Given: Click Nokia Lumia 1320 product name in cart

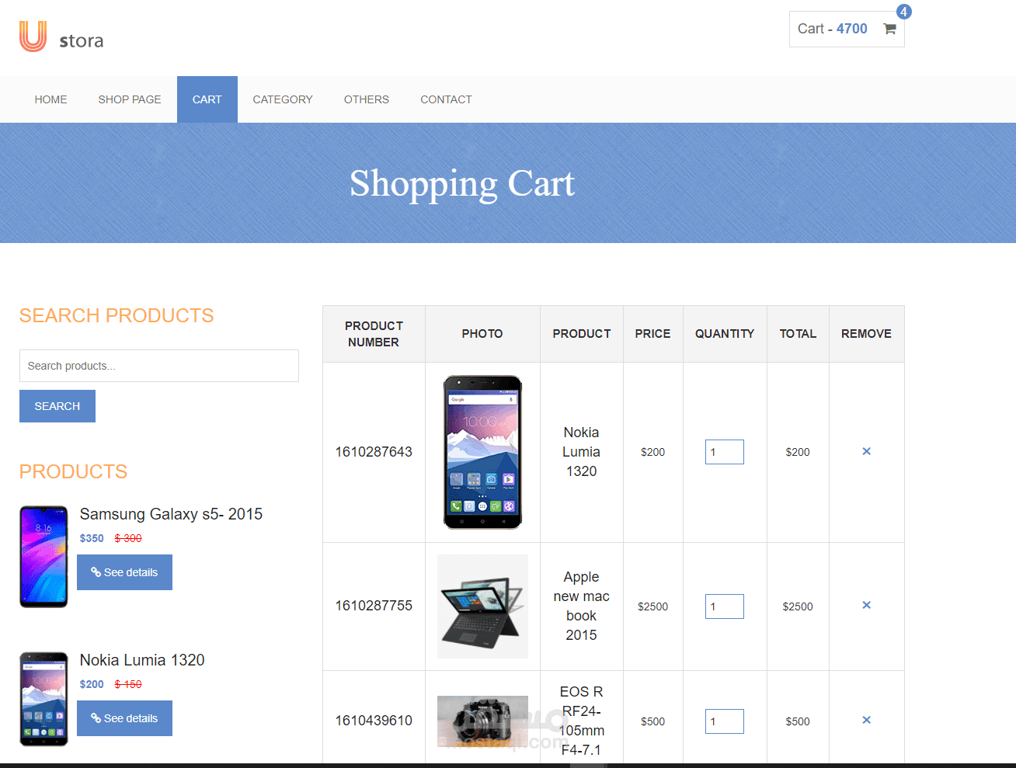Looking at the screenshot, I should click(581, 452).
